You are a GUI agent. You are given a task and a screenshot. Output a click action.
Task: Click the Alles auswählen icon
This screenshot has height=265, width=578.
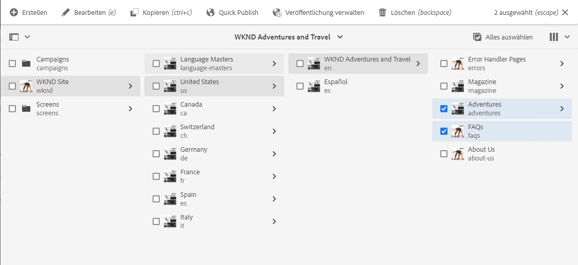[x=477, y=37]
